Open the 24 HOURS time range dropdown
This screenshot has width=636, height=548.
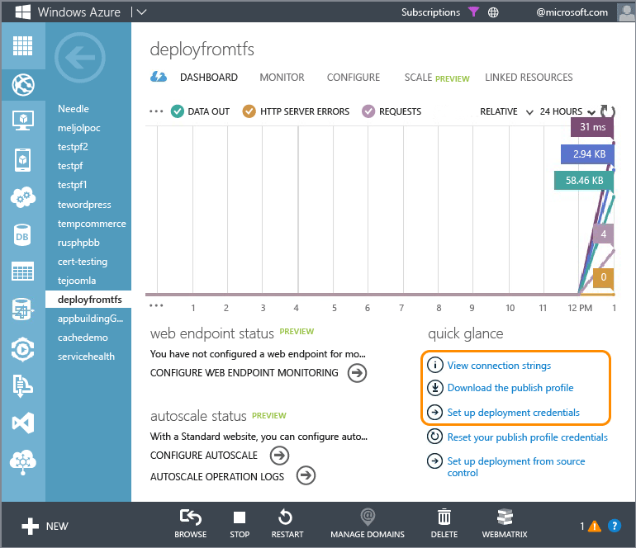pos(567,111)
